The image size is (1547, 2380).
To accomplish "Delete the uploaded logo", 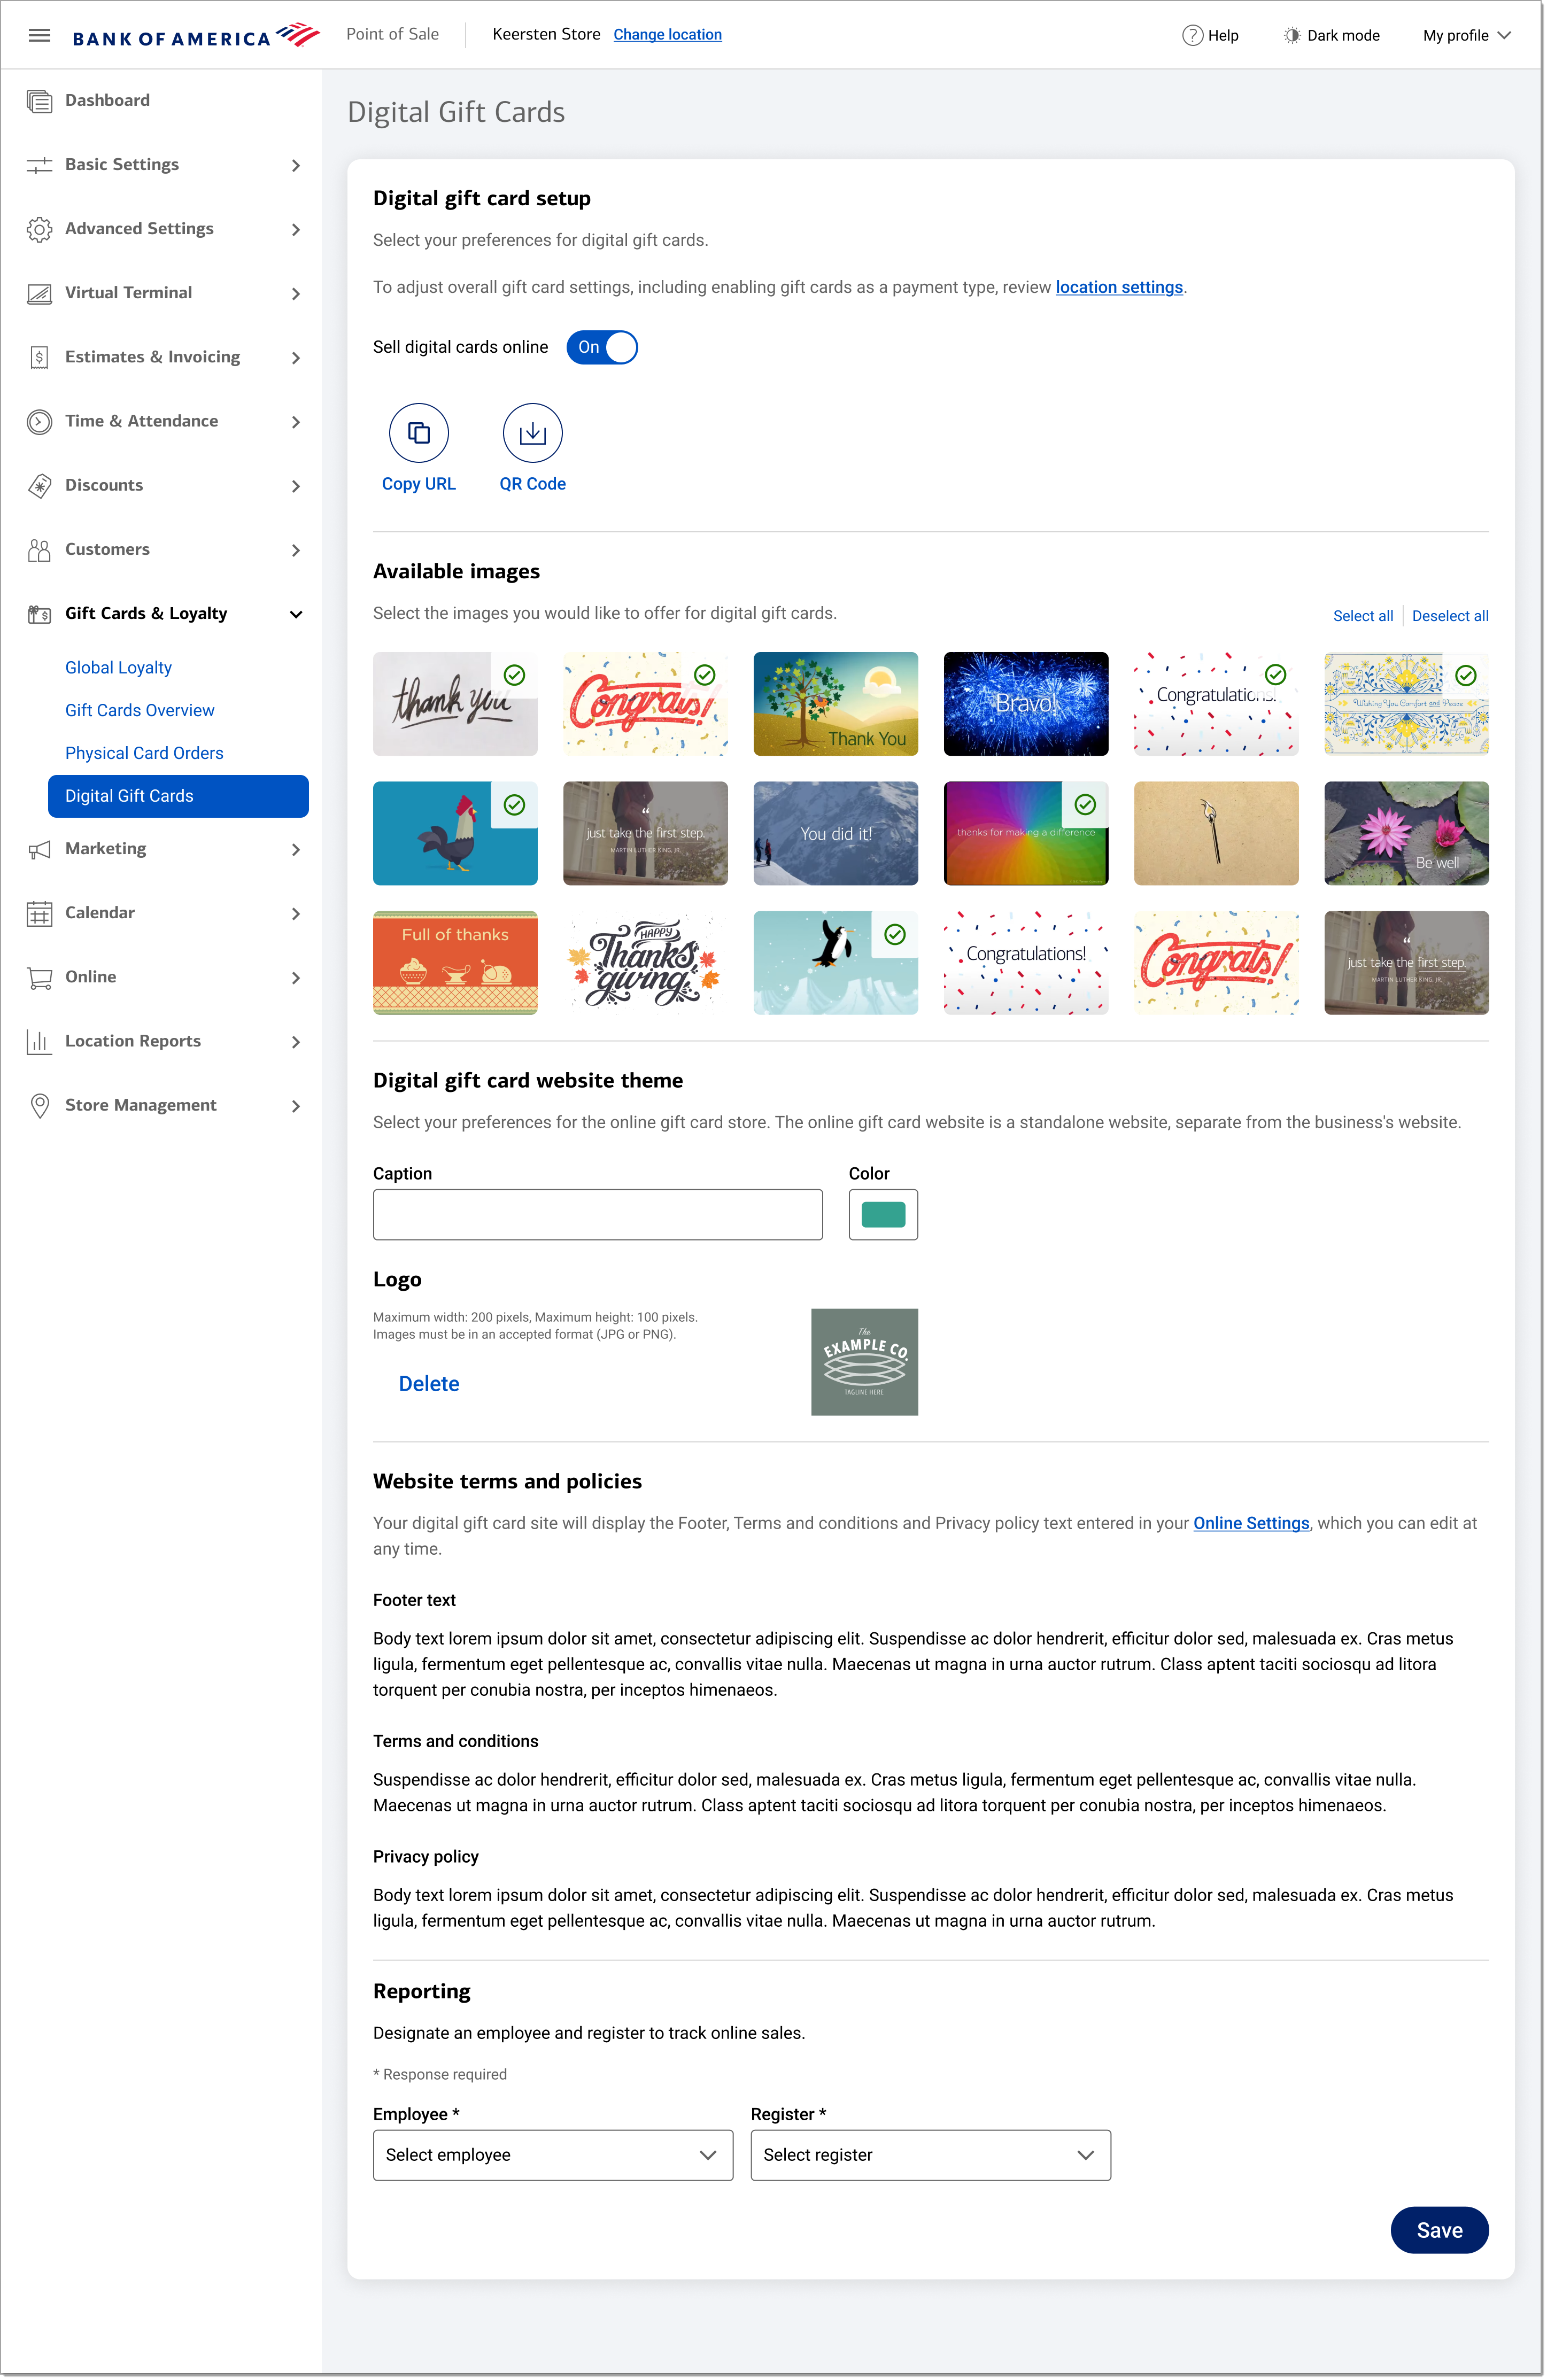I will pyautogui.click(x=429, y=1383).
